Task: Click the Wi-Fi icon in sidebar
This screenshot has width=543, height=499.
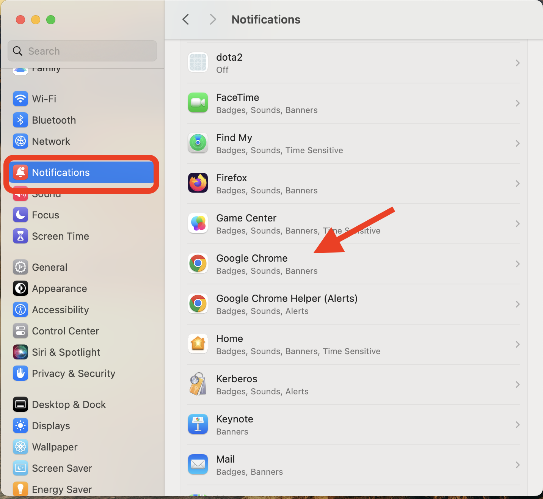Action: (20, 99)
